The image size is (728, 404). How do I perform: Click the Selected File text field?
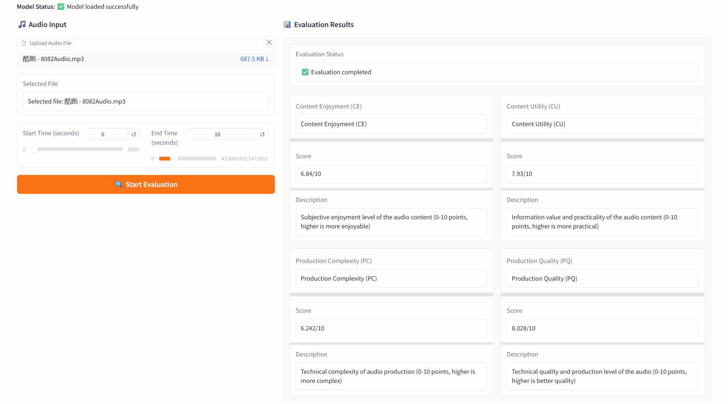click(146, 101)
